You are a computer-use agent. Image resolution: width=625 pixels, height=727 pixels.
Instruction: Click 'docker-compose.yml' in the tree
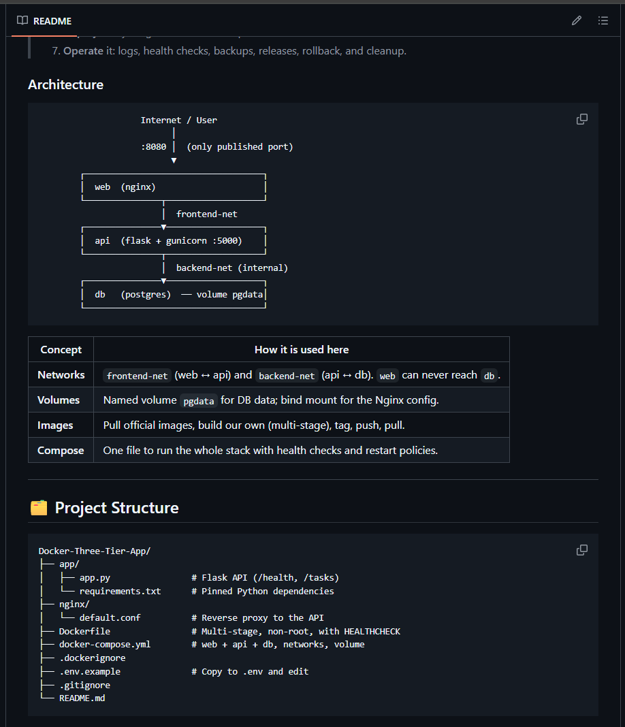tap(105, 645)
